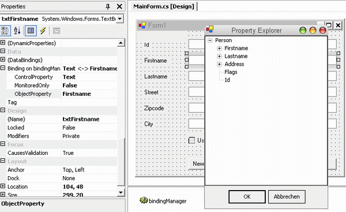Click the Abbrechen button
Viewport: 346px width, 212px height.
click(x=287, y=196)
